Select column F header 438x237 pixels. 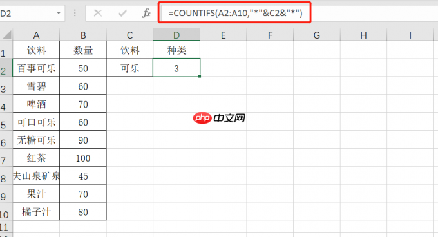[270, 35]
